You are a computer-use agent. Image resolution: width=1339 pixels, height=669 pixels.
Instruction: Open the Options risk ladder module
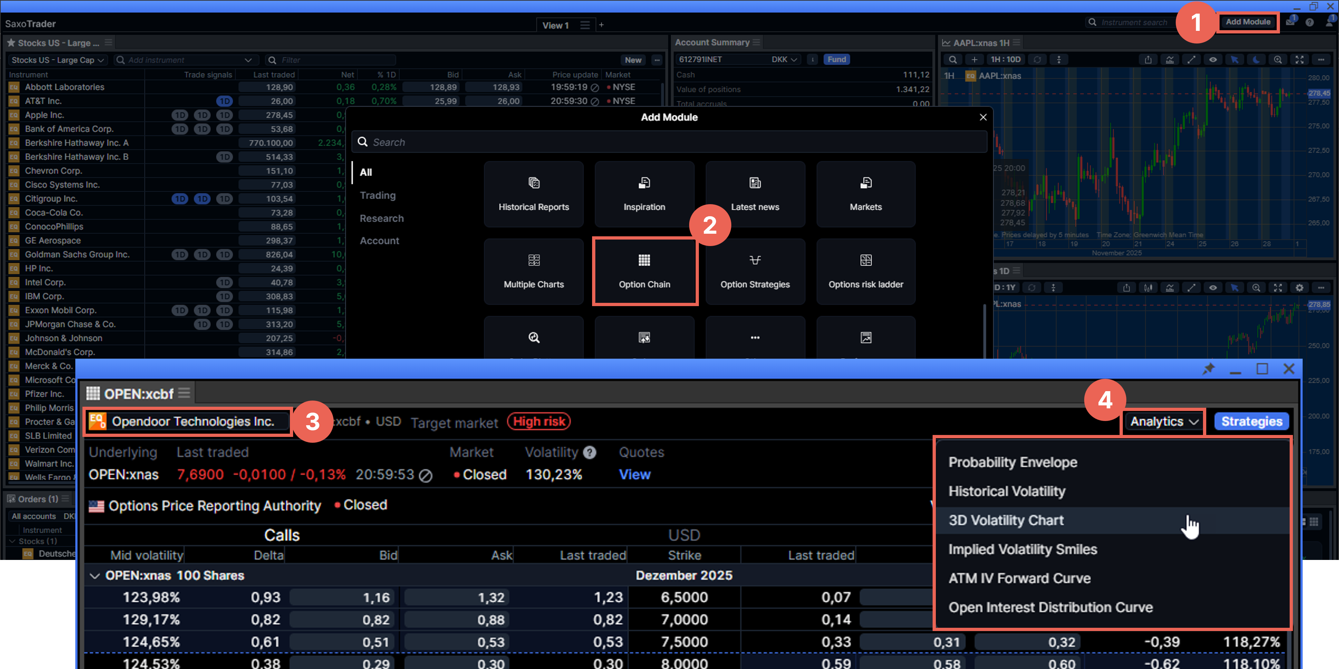[x=865, y=271]
